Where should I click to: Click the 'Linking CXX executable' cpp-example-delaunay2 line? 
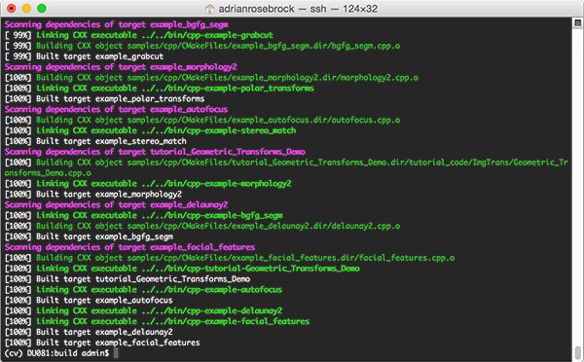coord(143,311)
